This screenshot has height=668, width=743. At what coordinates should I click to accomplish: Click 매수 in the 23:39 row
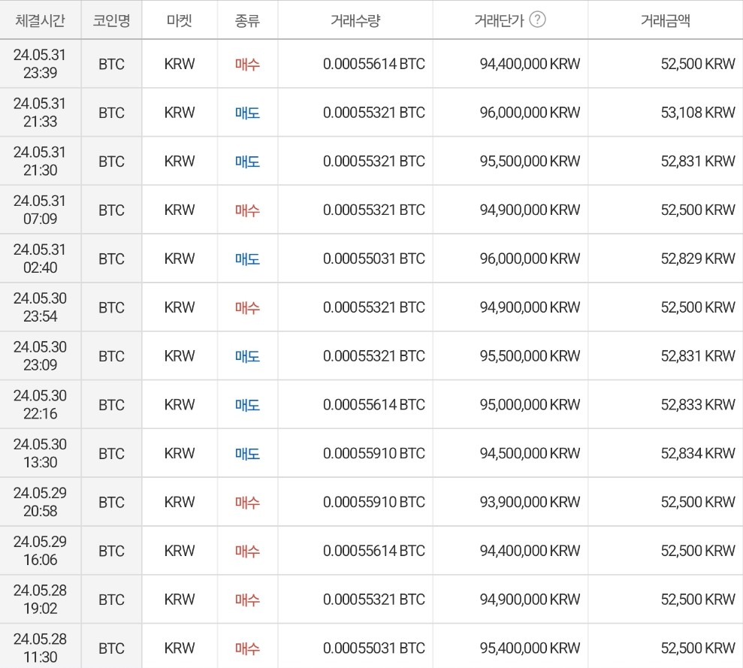[247, 64]
